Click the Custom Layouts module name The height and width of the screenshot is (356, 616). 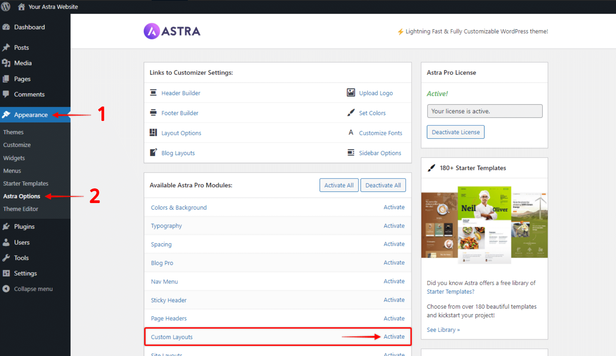click(172, 337)
